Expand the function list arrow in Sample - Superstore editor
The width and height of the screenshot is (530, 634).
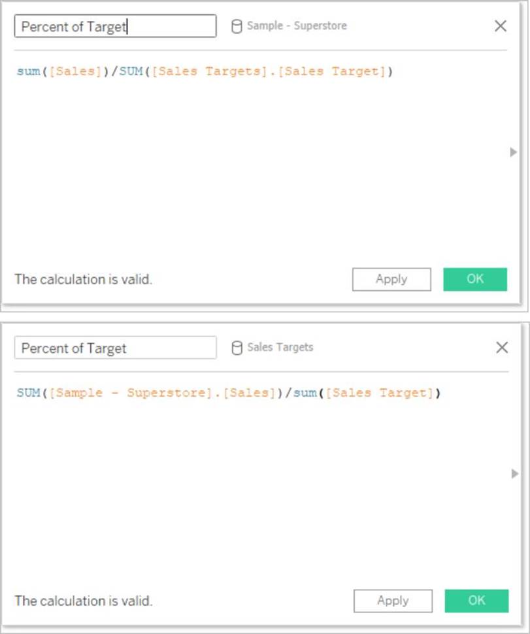[x=513, y=152]
